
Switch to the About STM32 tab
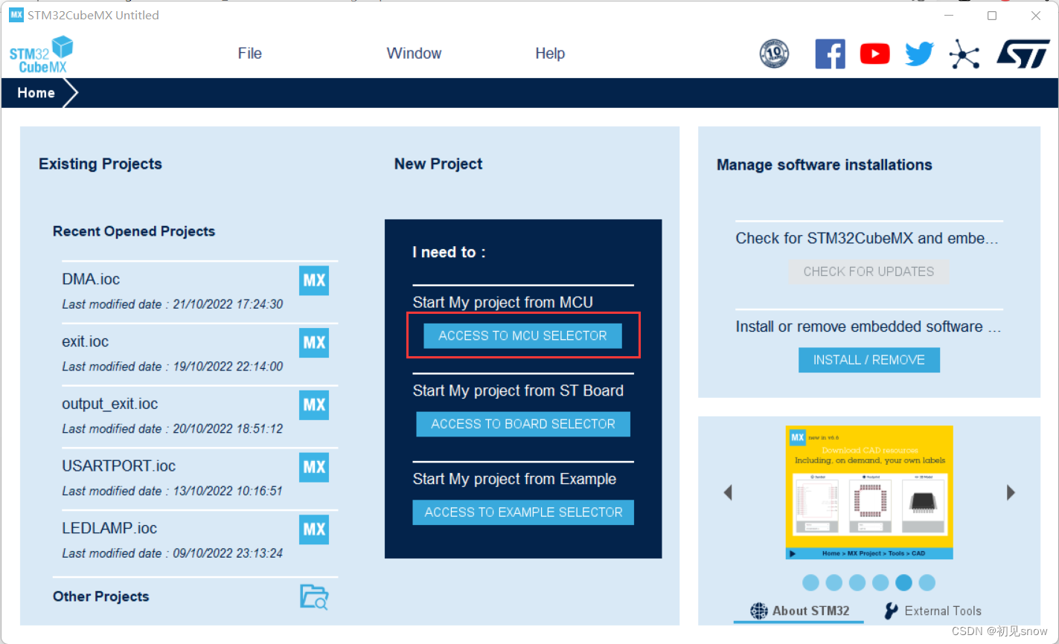pyautogui.click(x=799, y=611)
